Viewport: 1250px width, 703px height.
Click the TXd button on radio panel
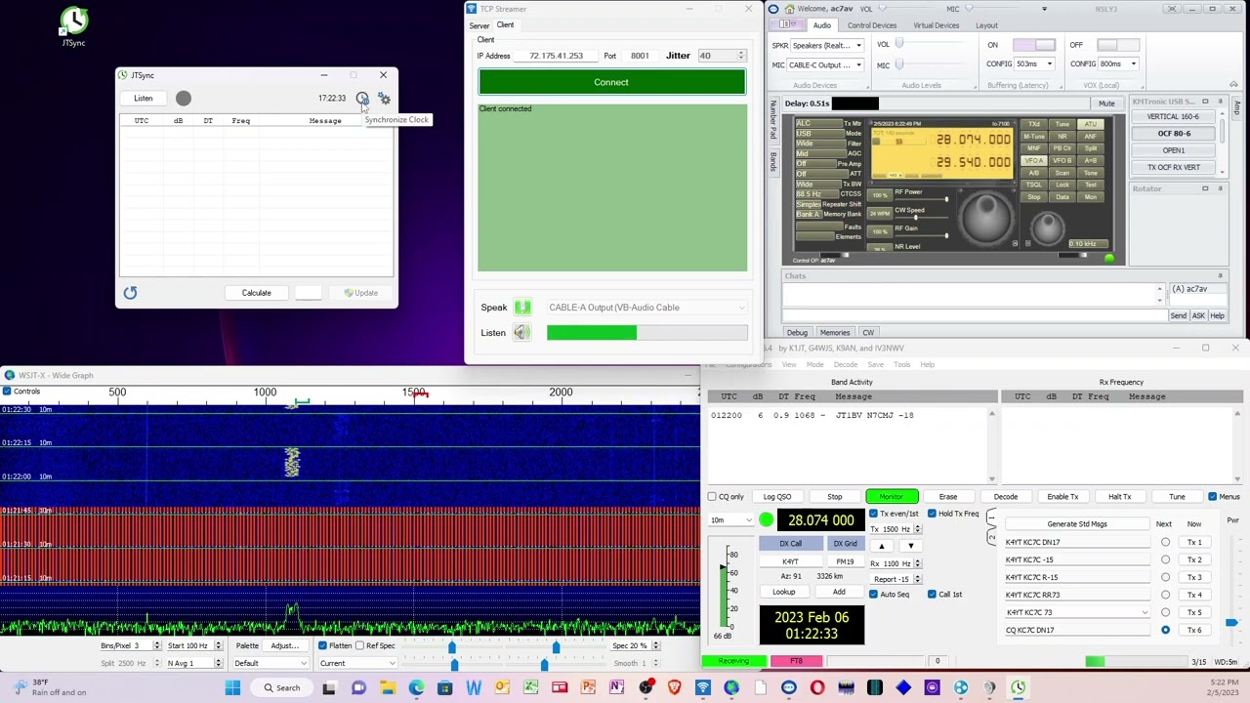1033,125
